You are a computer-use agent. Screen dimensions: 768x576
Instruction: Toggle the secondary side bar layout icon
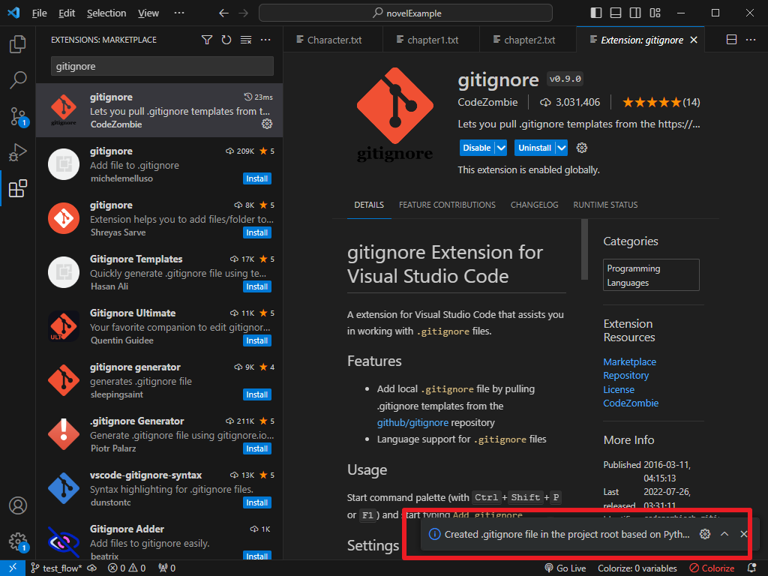(635, 13)
